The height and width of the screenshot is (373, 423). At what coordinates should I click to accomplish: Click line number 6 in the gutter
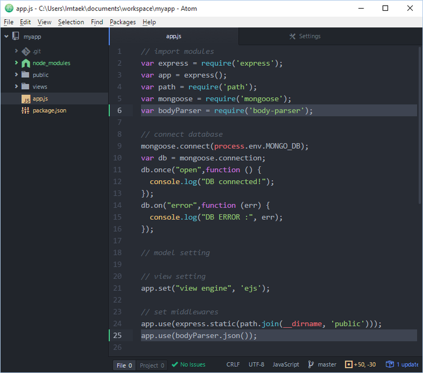click(119, 110)
